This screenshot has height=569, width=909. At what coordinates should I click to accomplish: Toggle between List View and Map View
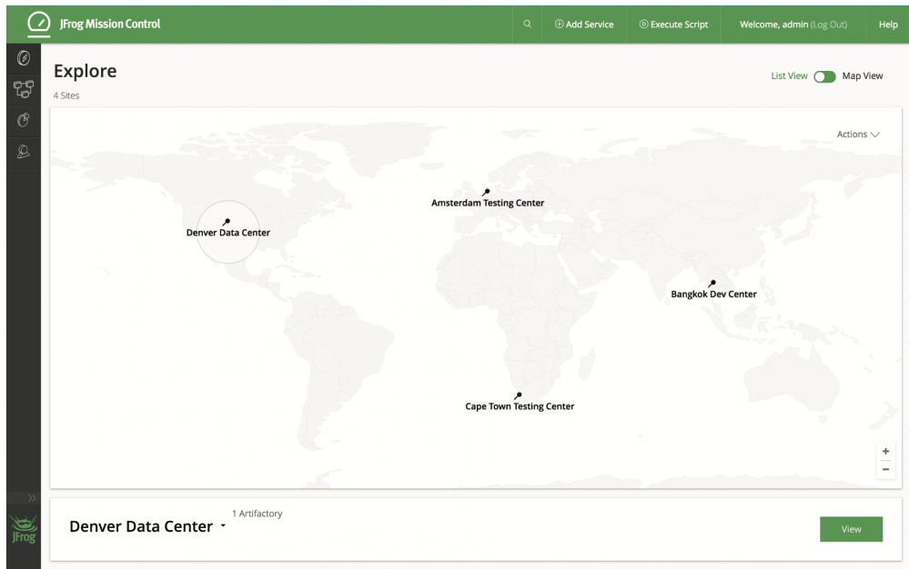point(824,77)
